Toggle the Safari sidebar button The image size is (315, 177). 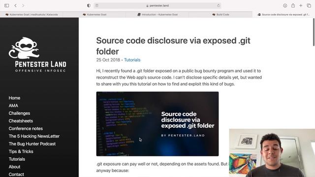6,5
